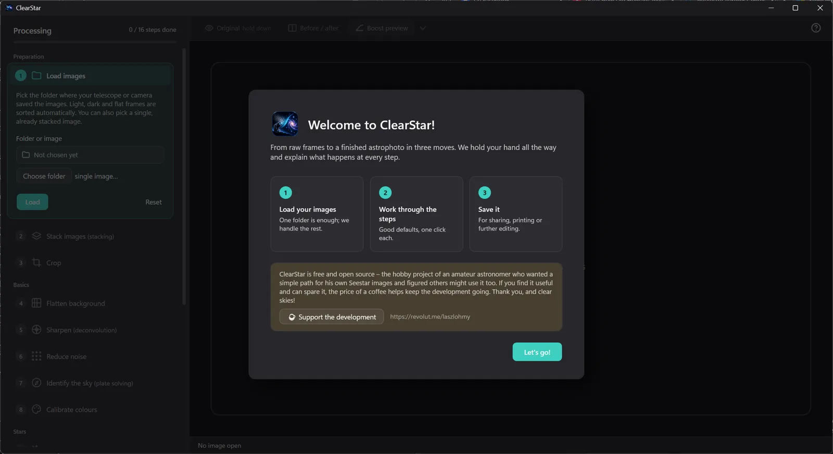This screenshot has width=833, height=454.
Task: Click the Reset button
Action: (x=154, y=202)
